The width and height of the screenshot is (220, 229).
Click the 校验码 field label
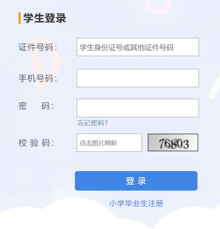coord(36,143)
